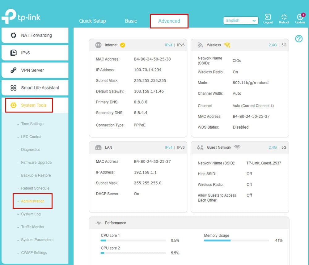Click the System Tools gear icon

13,105
